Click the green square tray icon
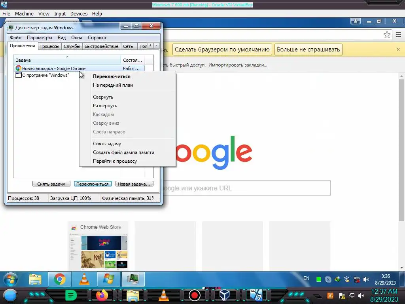The height and width of the screenshot is (304, 405). (x=319, y=279)
